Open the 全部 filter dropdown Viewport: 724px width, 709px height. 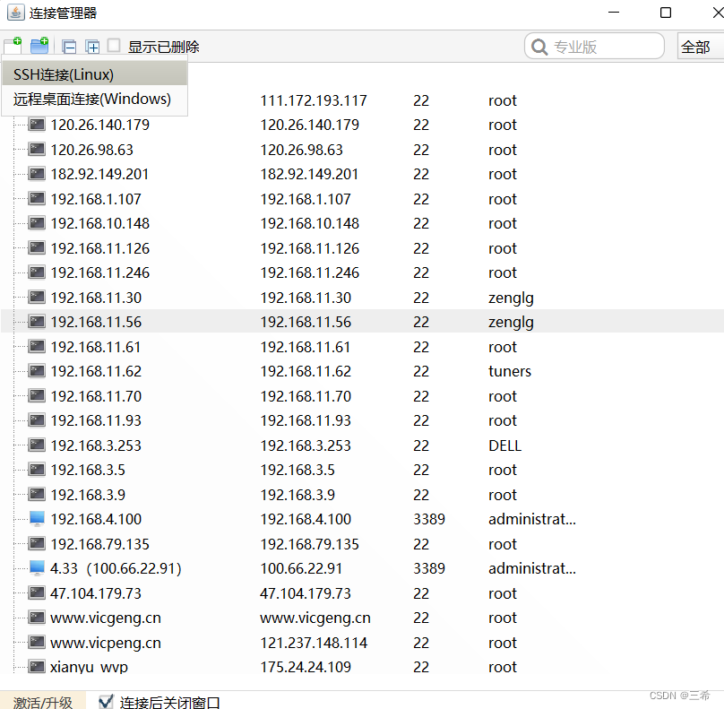pyautogui.click(x=699, y=46)
